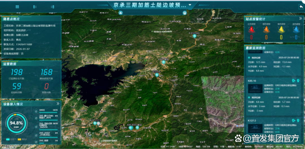This screenshot has width=305, height=149.
Task: Click the K85-10 station name
Action: [x=252, y=81]
